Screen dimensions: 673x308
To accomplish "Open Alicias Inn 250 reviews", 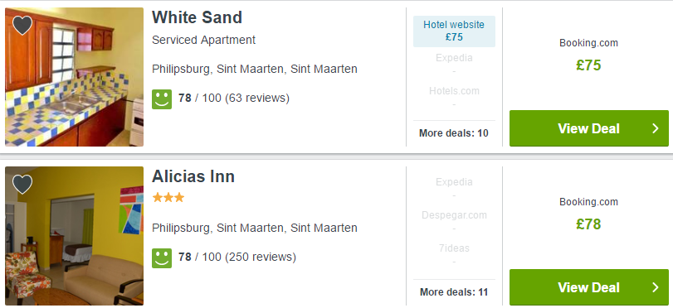I will pyautogui.click(x=260, y=257).
